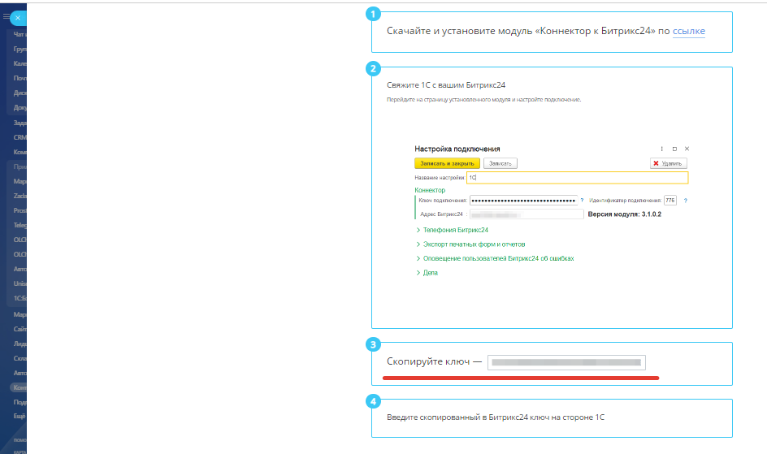Viewport: 767px width, 454px height.
Task: Open the «Prost…» app item in the left sidebar
Action: pos(19,210)
